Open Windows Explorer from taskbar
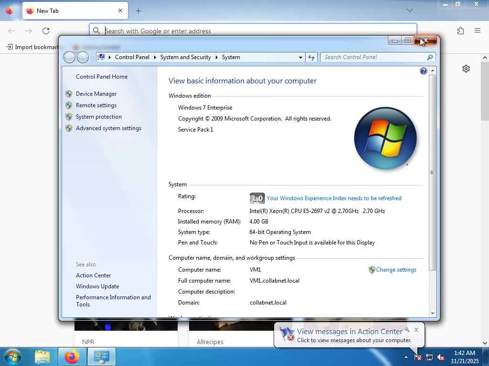 [x=43, y=357]
